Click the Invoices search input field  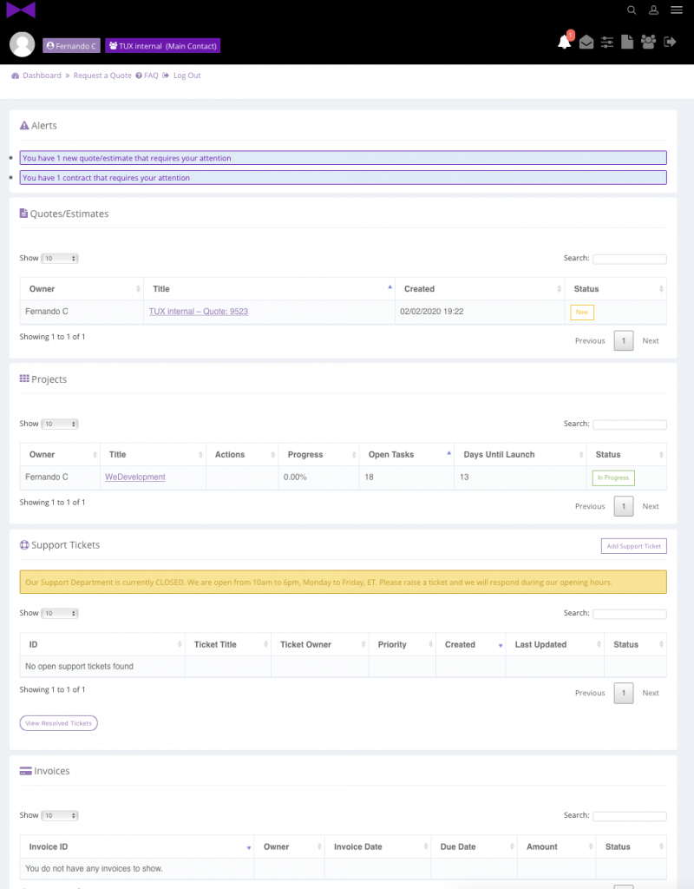630,816
